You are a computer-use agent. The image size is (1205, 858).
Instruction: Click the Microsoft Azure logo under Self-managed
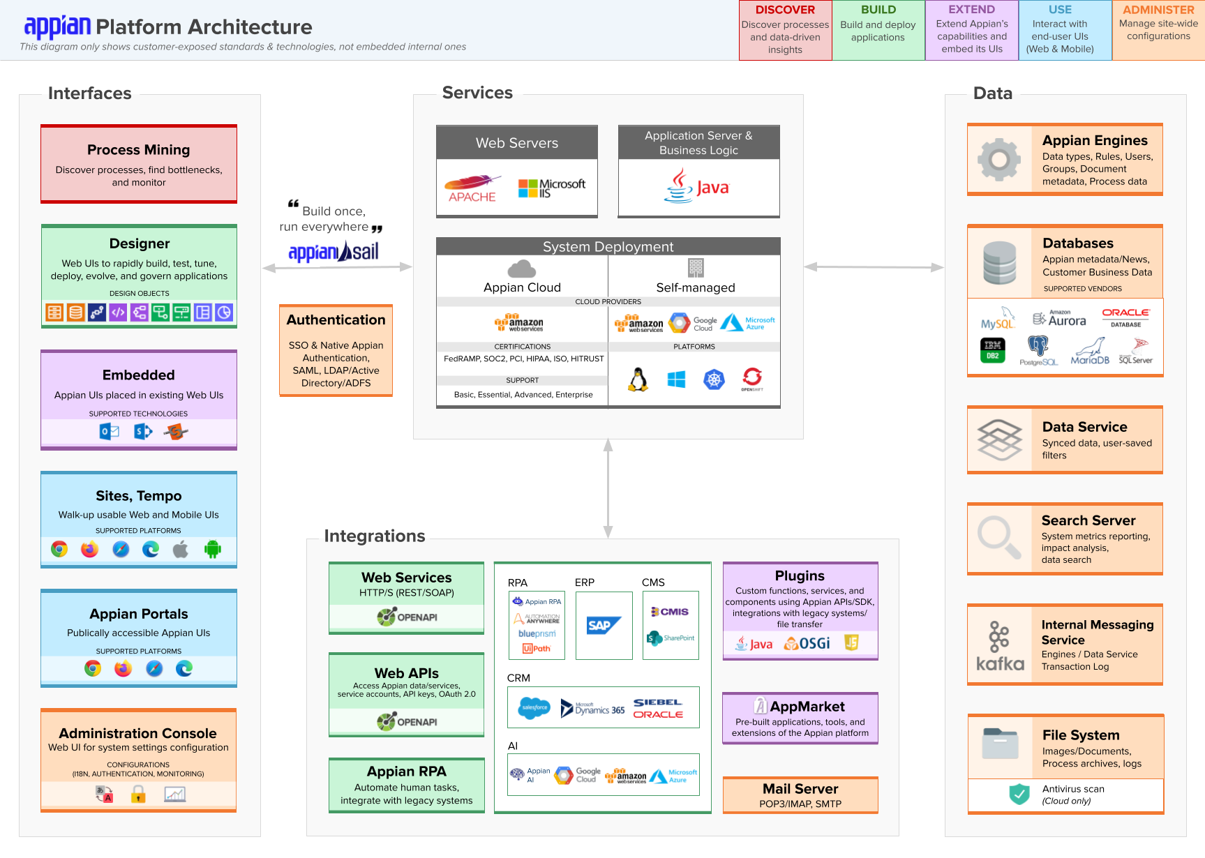tap(747, 323)
